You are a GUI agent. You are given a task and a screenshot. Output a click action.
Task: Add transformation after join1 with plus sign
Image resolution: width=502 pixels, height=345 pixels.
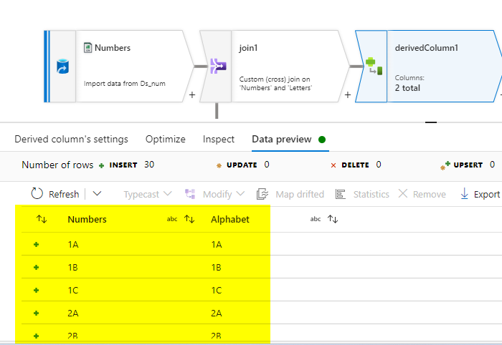[348, 95]
